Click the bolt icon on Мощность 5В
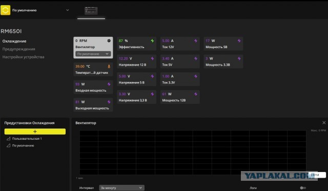This screenshot has height=191, width=328. click(239, 41)
